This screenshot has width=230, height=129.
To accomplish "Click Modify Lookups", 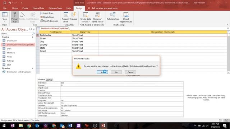I will [49, 21].
